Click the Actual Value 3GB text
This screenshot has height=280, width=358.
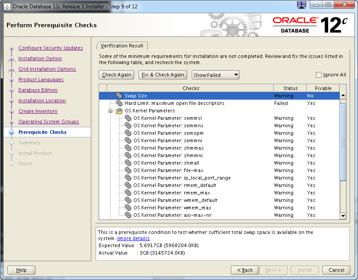[x=142, y=253]
